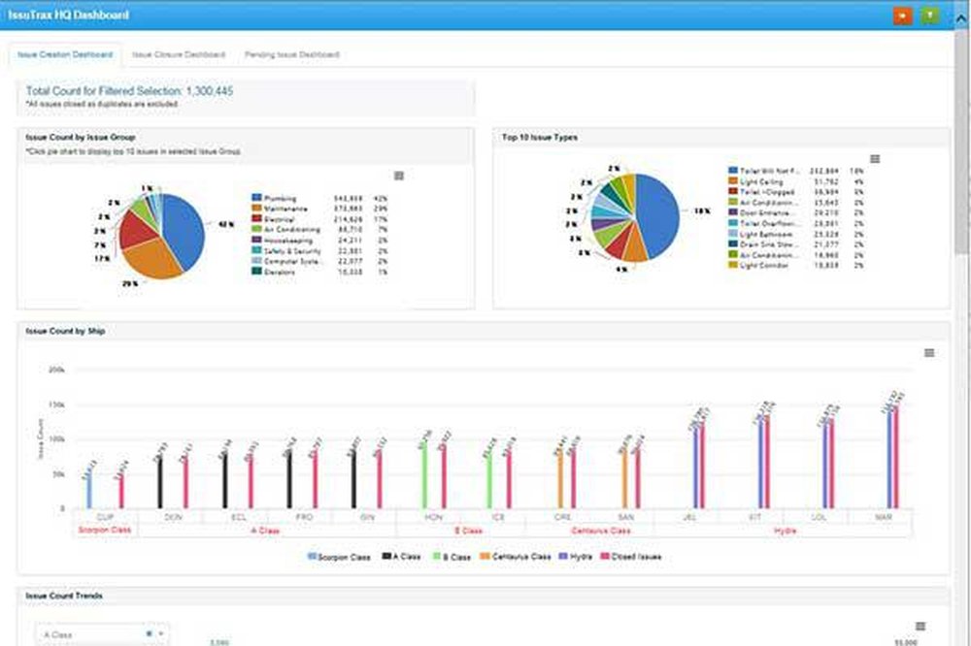The height and width of the screenshot is (646, 971).
Task: Click the Total Count for Filtered Selection text
Action: (129, 91)
